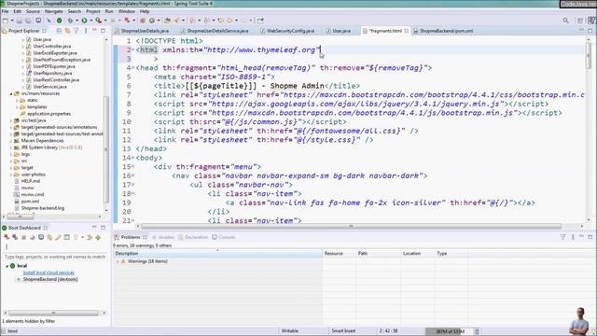Switch to User.java editor tab

click(341, 31)
